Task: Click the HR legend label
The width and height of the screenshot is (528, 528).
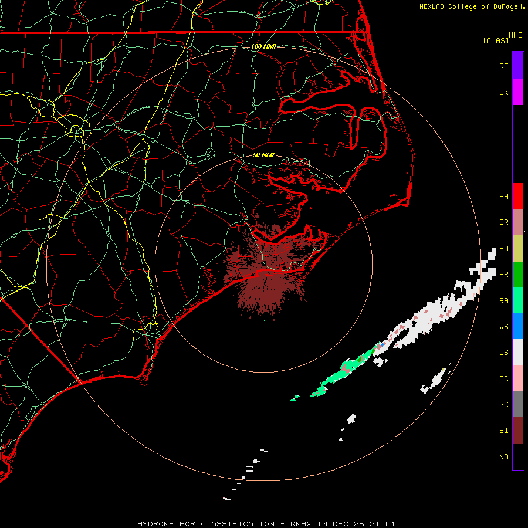Action: pyautogui.click(x=503, y=275)
